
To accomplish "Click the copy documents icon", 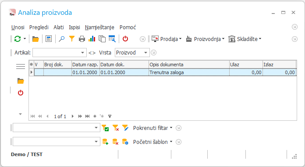I will [x=102, y=39].
